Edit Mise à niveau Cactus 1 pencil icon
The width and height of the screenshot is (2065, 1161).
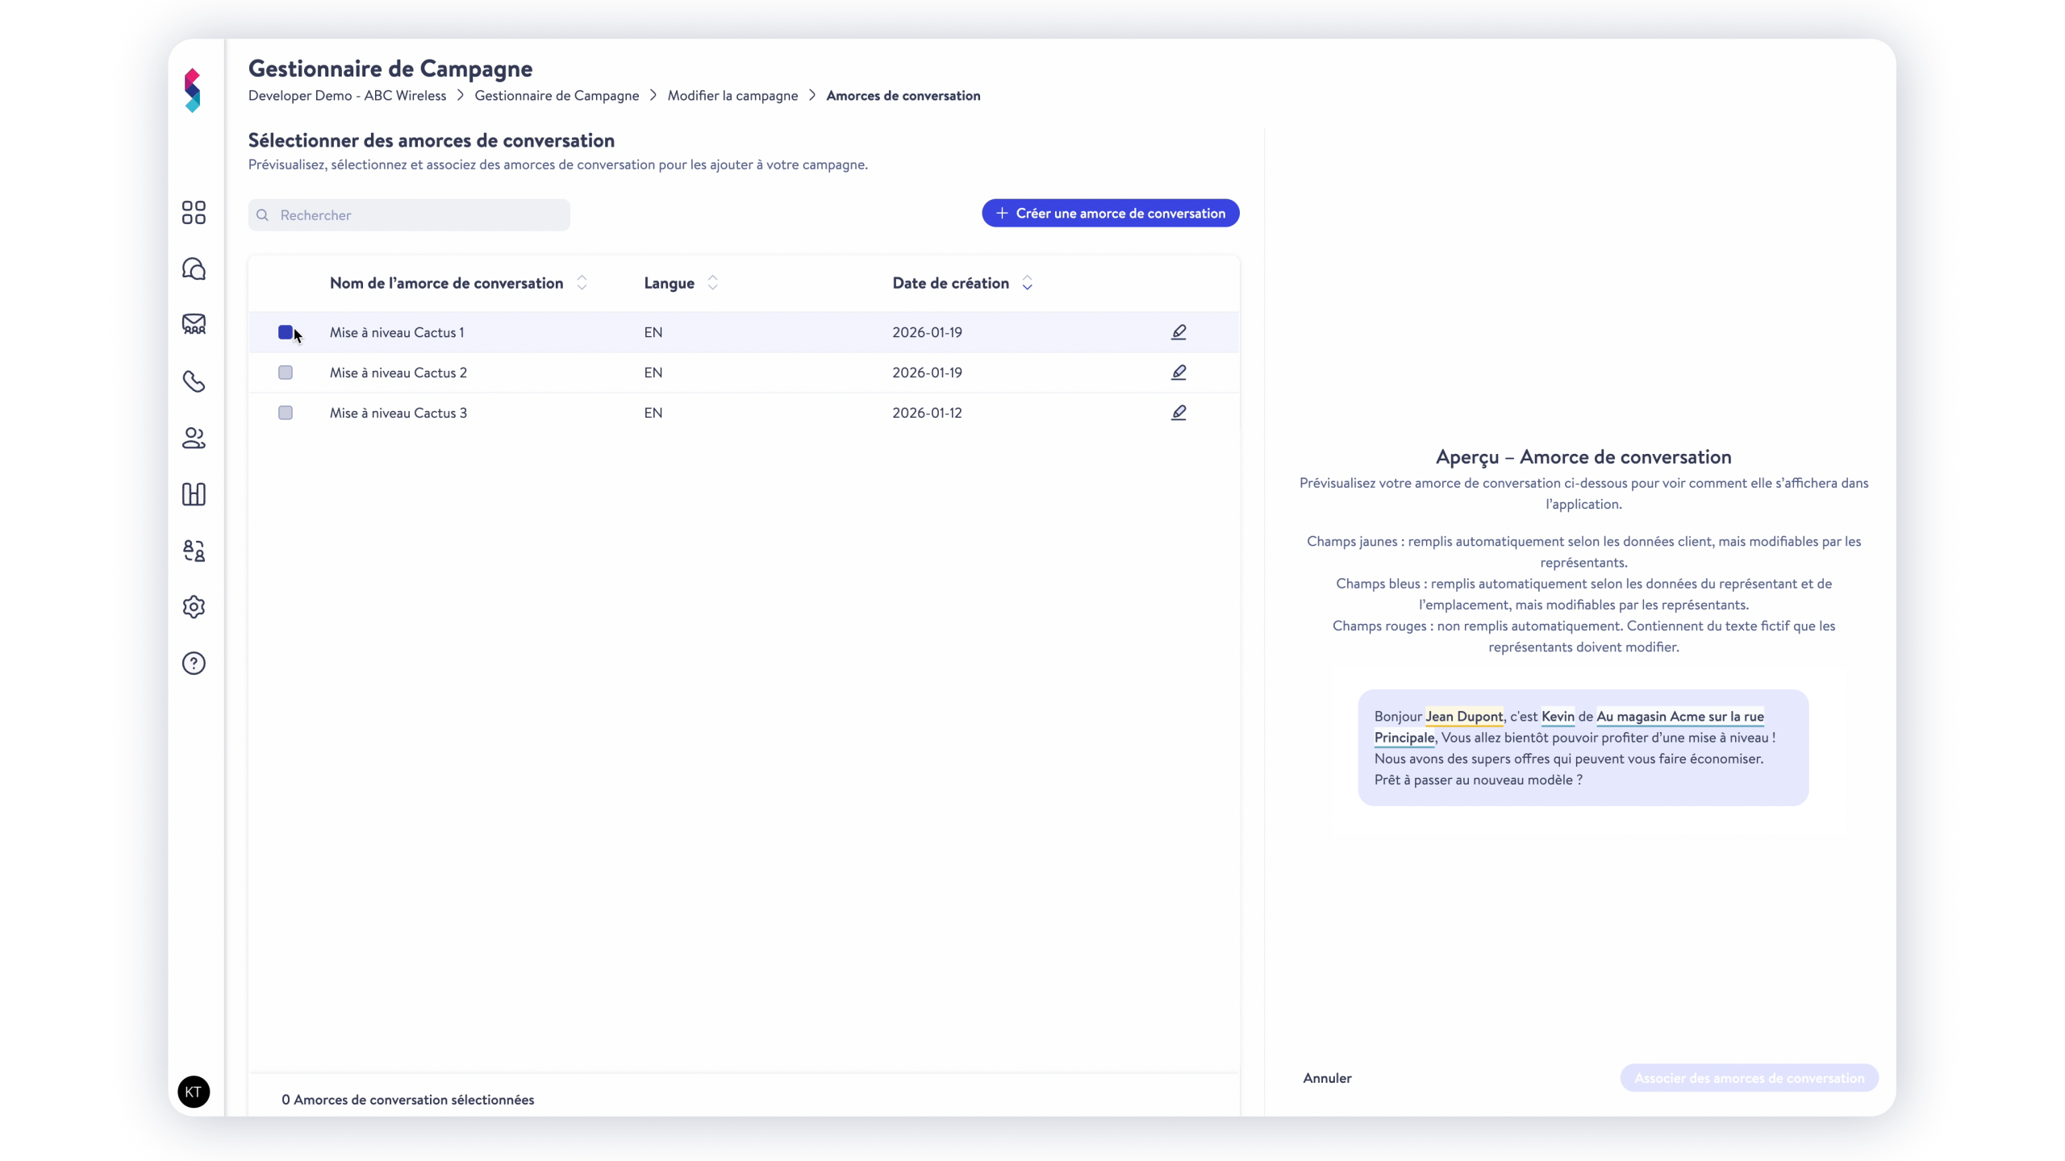(1179, 332)
